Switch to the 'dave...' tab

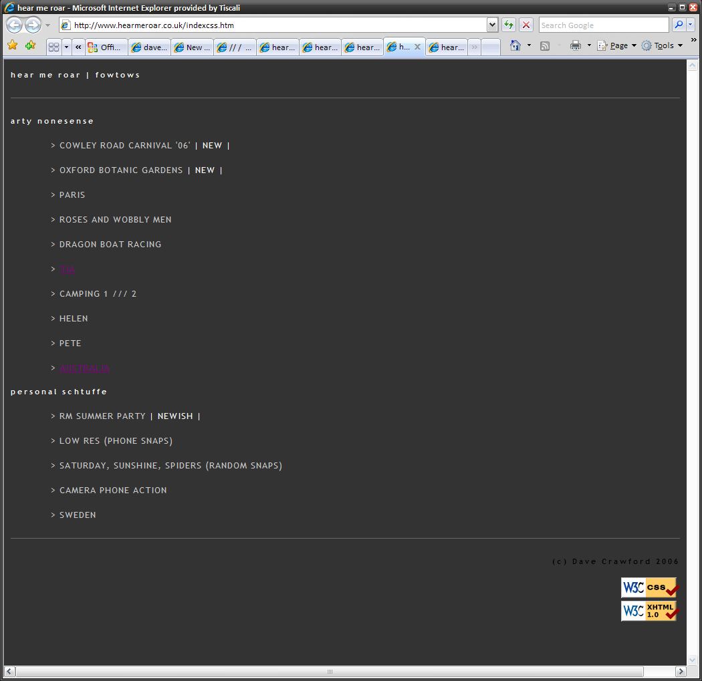(150, 47)
